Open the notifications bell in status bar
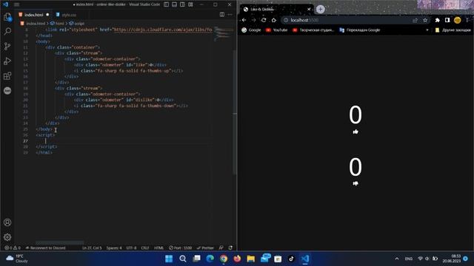Image resolution: width=474 pixels, height=266 pixels. (230, 248)
